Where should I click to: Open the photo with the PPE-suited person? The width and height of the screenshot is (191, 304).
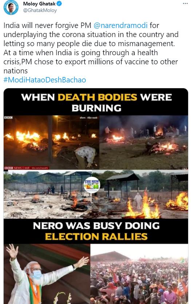[140, 194]
